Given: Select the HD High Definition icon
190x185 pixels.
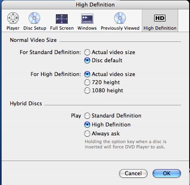Looking at the screenshot, I should coord(160,18).
